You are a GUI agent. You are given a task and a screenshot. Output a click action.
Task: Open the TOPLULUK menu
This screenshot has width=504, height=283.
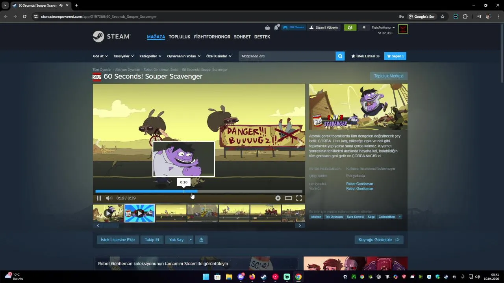(180, 37)
